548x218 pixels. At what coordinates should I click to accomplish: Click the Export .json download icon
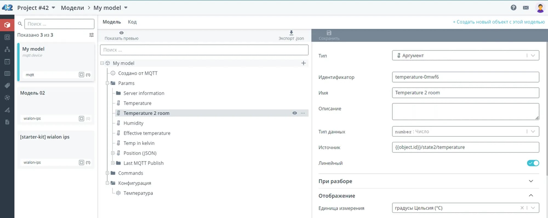(x=291, y=33)
